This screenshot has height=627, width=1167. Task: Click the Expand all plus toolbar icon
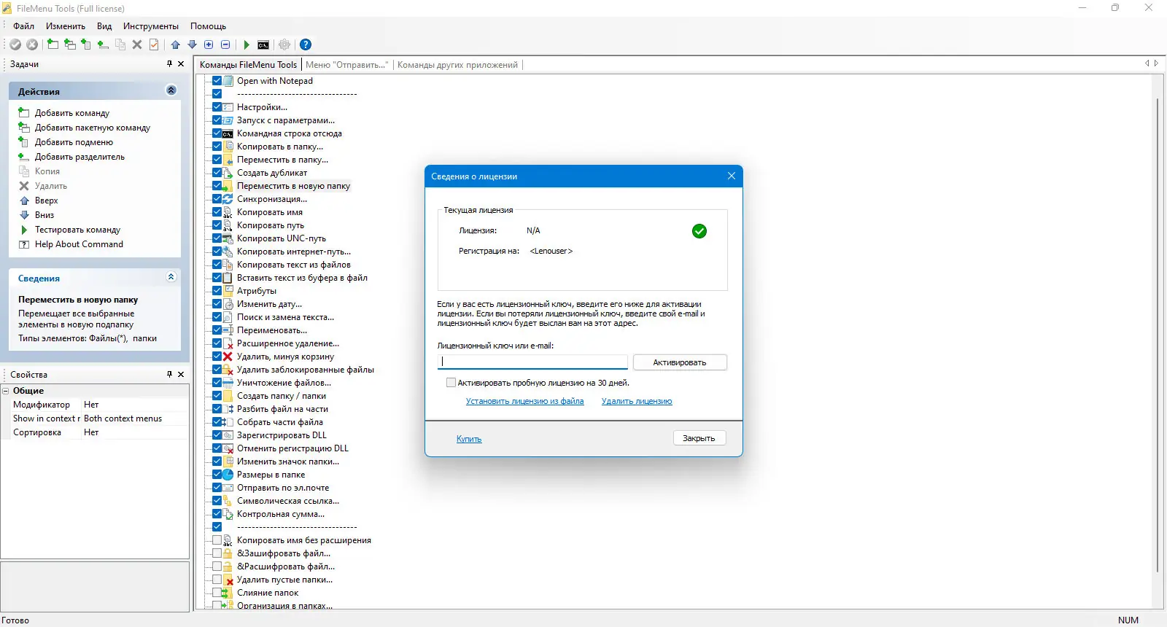[x=209, y=44]
